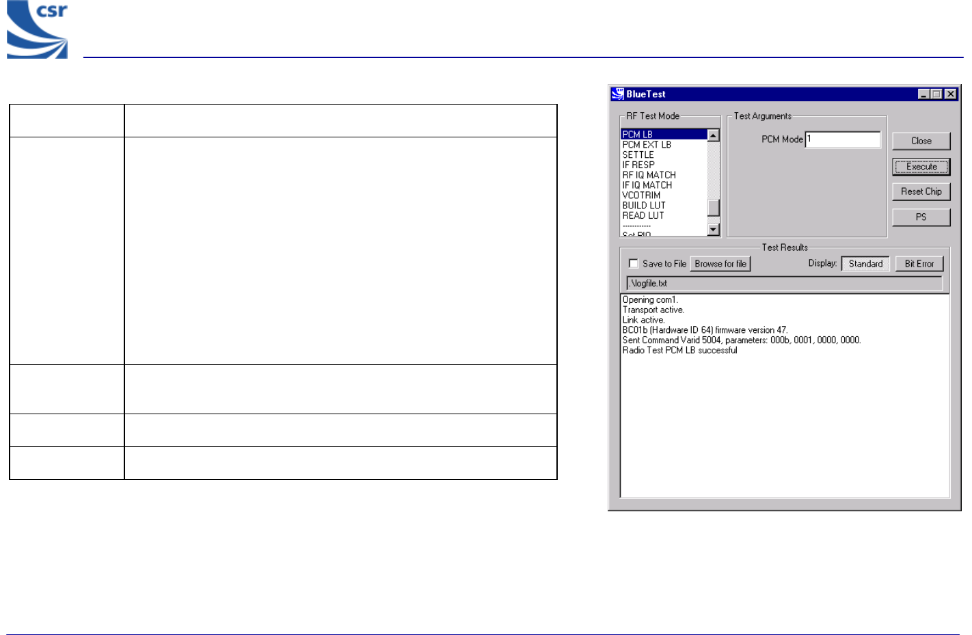Switch display to Standard
This screenshot has height=635, width=972.
pyautogui.click(x=865, y=264)
